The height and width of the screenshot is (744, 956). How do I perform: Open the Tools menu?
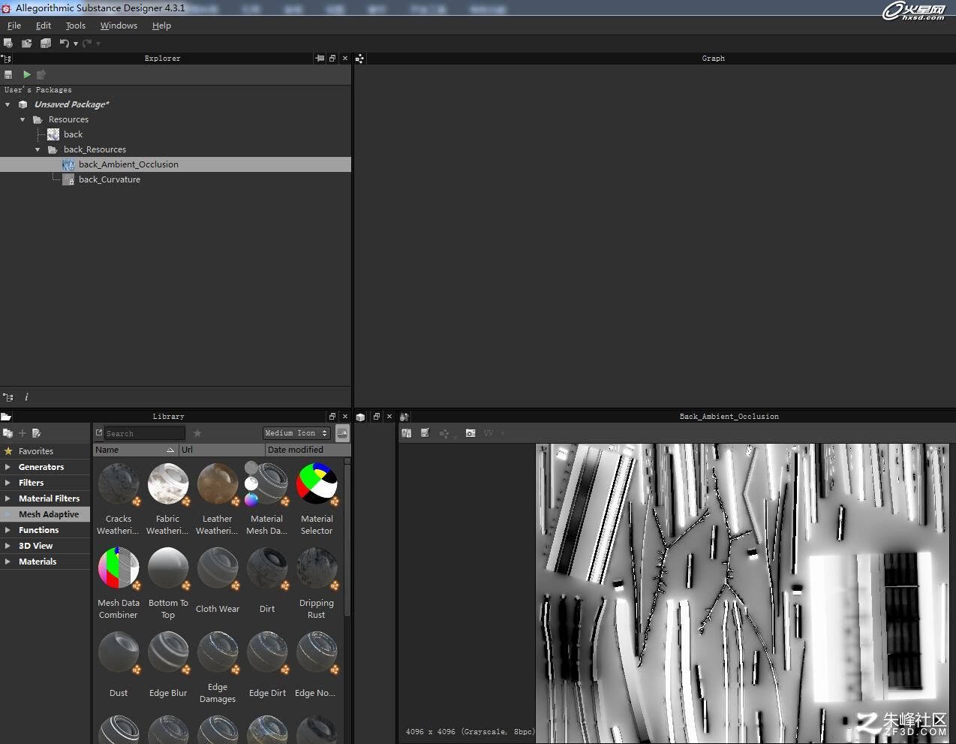pyautogui.click(x=76, y=26)
